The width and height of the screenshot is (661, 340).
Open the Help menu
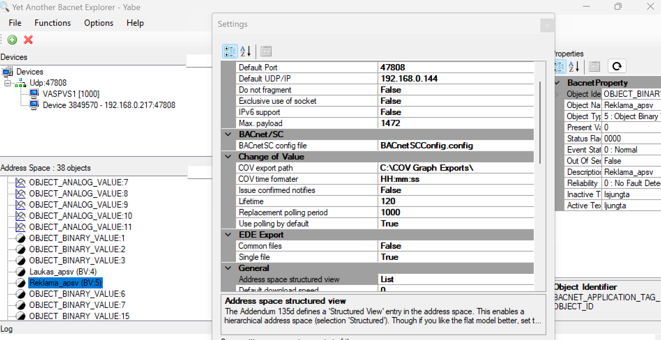[x=135, y=23]
